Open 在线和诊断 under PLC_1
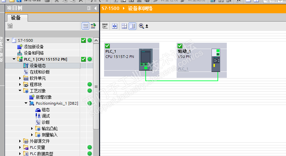 tap(40, 72)
